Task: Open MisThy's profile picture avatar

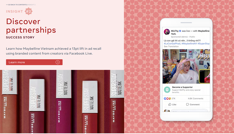Action: coord(167,32)
